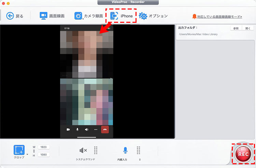Screen dimensions: 256x168
Task: Click the microphone level meter
Action: (x=138, y=150)
